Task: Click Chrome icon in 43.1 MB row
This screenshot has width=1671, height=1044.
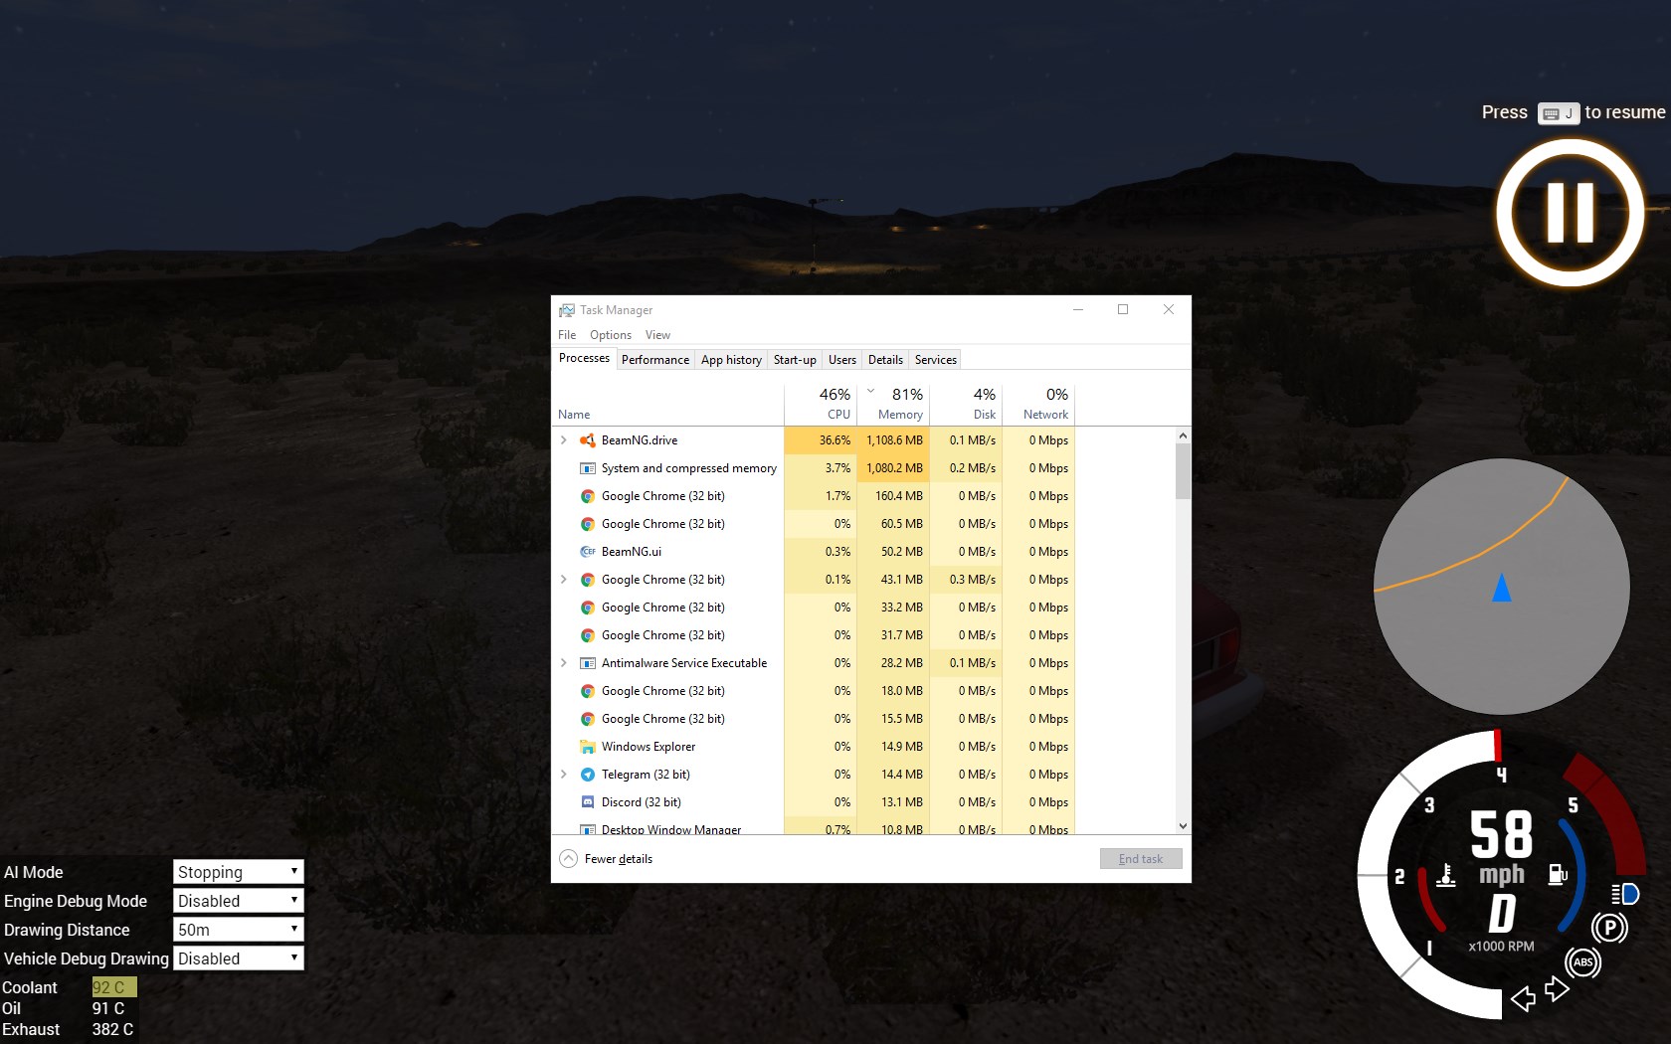Action: [x=588, y=580]
